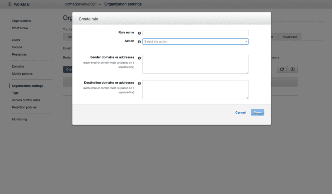
Task: Open Organization settings in sidebar
Action: pos(28,86)
